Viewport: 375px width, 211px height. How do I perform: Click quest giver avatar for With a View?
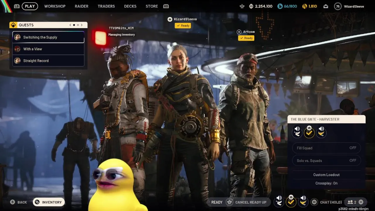(x=18, y=49)
